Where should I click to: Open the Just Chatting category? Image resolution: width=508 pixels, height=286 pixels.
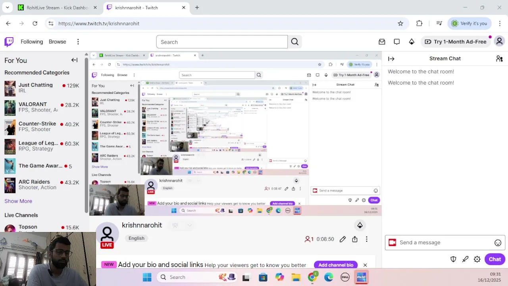coord(42,88)
